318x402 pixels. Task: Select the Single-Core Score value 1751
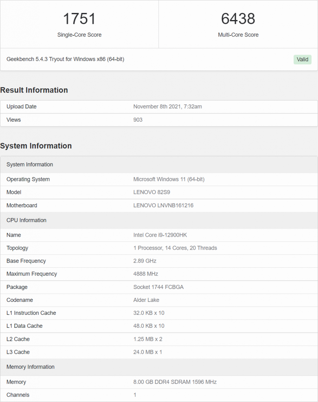tap(79, 18)
